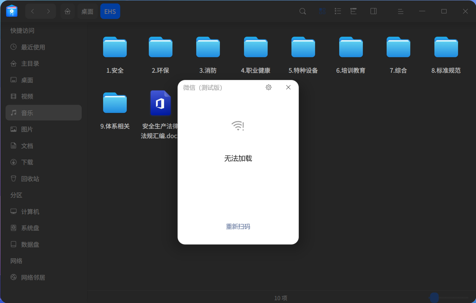Click the EHS breadcrumb segment

[110, 11]
